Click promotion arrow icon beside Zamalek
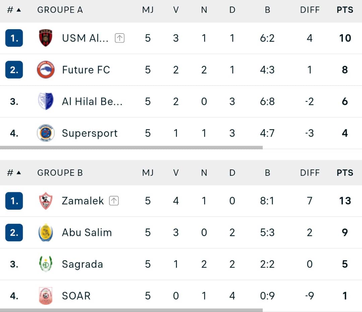The image size is (362, 312). click(x=114, y=201)
